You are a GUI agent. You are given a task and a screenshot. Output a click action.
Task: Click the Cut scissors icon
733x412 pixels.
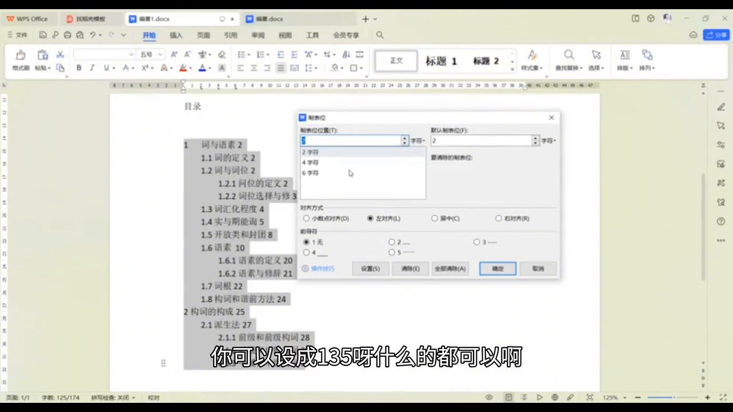(60, 55)
